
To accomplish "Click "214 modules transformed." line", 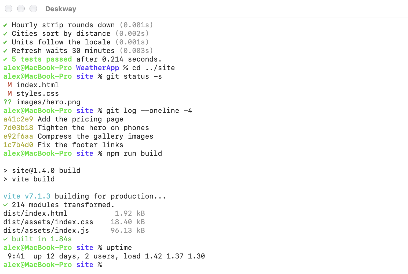I will (59, 205).
